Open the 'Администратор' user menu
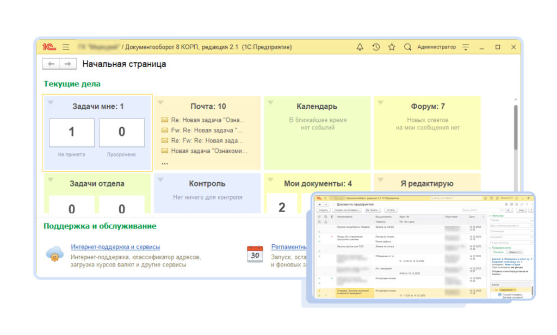The height and width of the screenshot is (335, 557). point(438,47)
